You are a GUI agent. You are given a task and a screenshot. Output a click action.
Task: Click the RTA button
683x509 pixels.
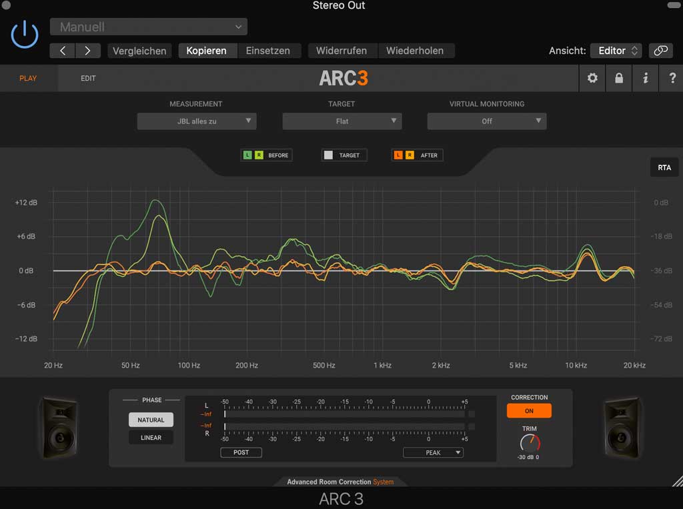[664, 167]
